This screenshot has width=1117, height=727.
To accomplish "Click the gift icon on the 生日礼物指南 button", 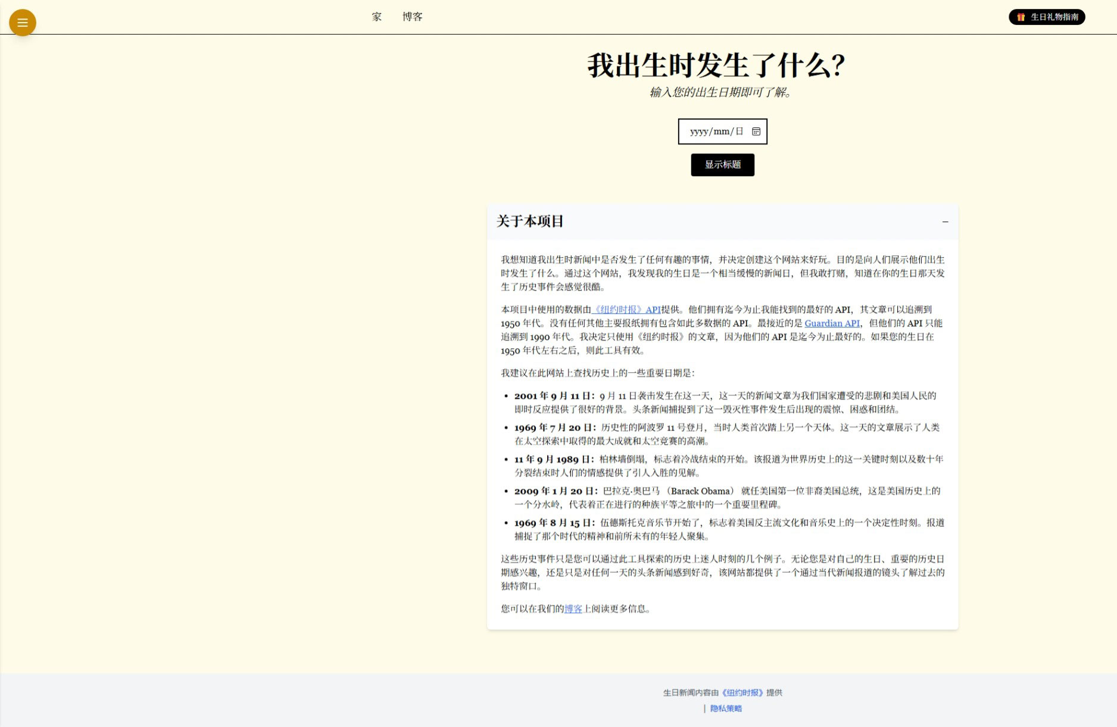I will [1021, 17].
